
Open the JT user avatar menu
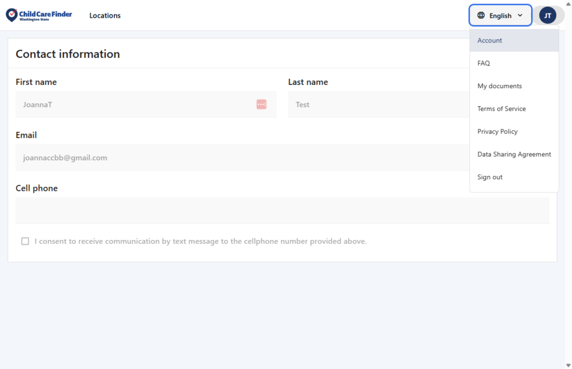click(547, 16)
